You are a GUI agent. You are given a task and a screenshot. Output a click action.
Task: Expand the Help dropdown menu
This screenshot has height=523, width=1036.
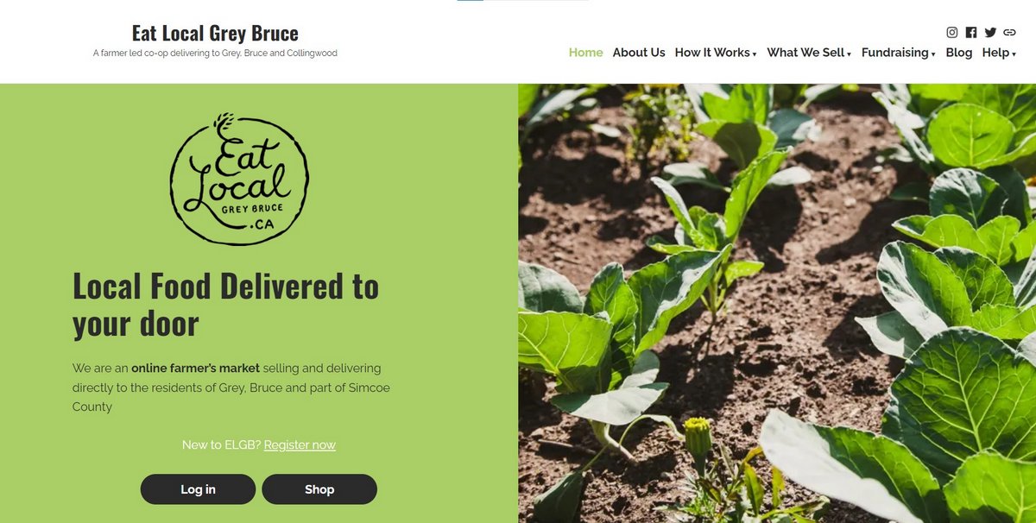pos(999,53)
